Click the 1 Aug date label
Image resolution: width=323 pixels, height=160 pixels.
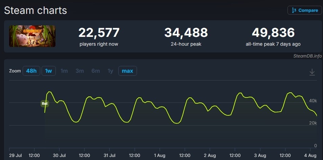click(x=160, y=155)
